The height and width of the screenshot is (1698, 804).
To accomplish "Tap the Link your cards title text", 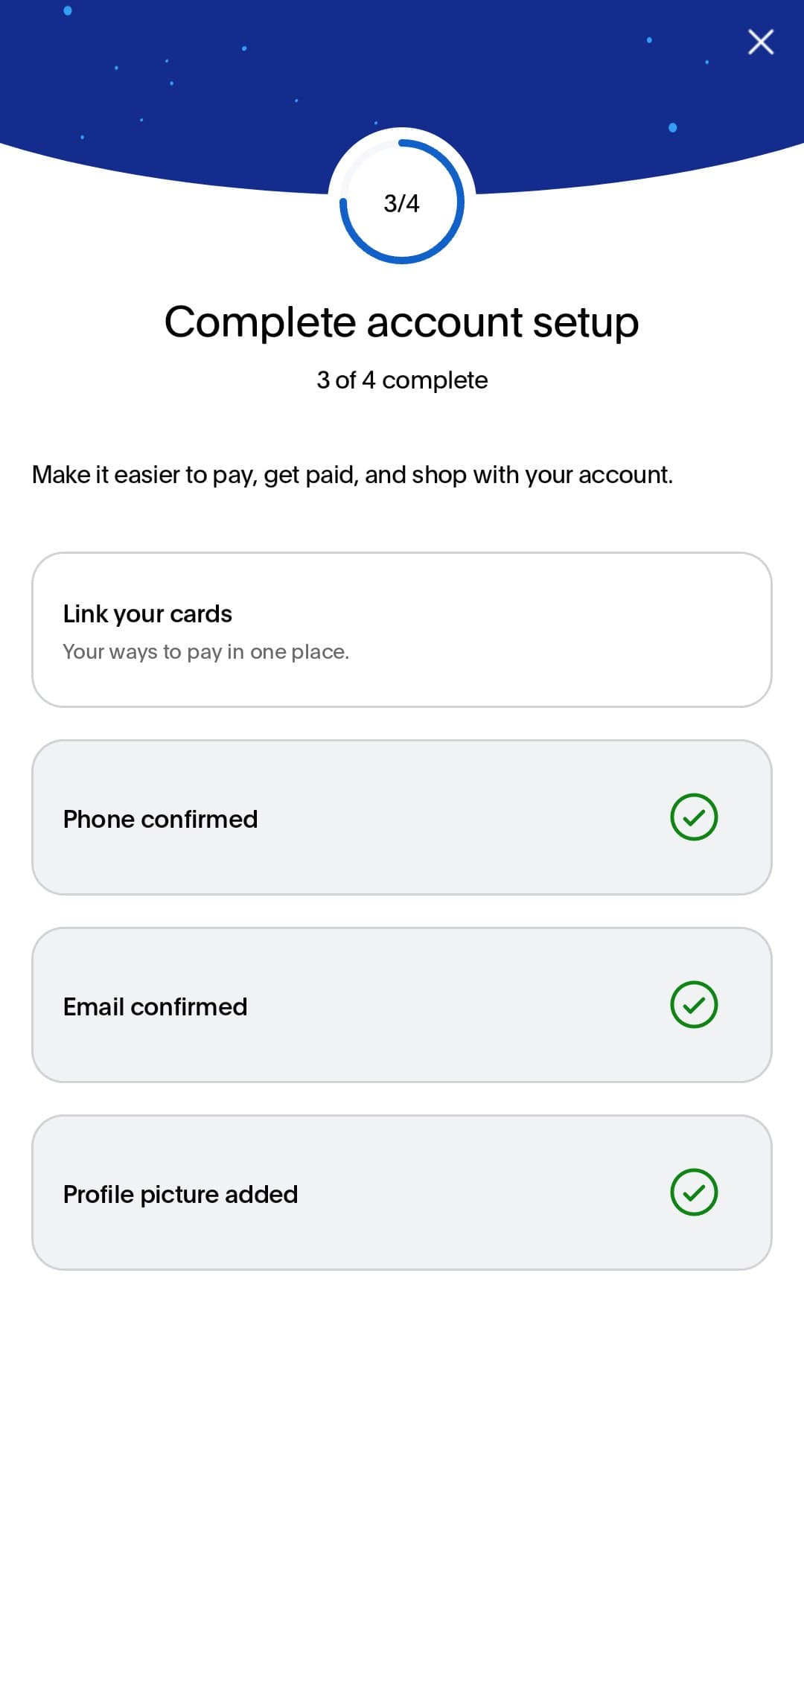I will (147, 614).
